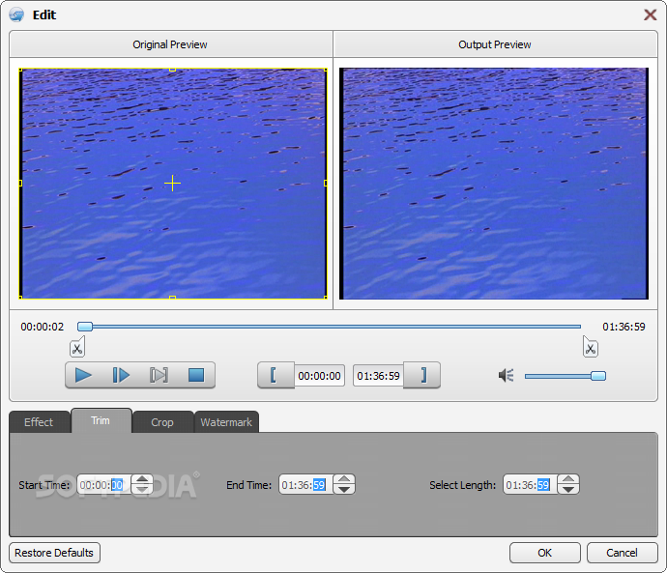Viewport: 667px width, 573px height.
Task: Click the total duration label right of timeline
Action: pyautogui.click(x=623, y=327)
